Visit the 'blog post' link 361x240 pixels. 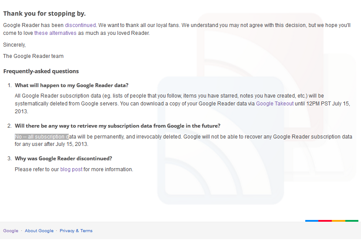(x=71, y=169)
